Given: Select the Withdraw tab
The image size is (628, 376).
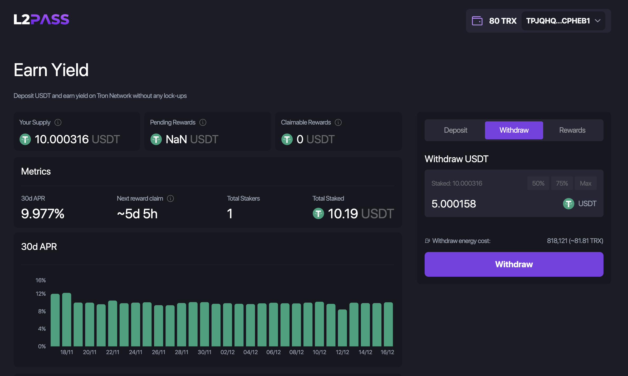Looking at the screenshot, I should [x=514, y=130].
